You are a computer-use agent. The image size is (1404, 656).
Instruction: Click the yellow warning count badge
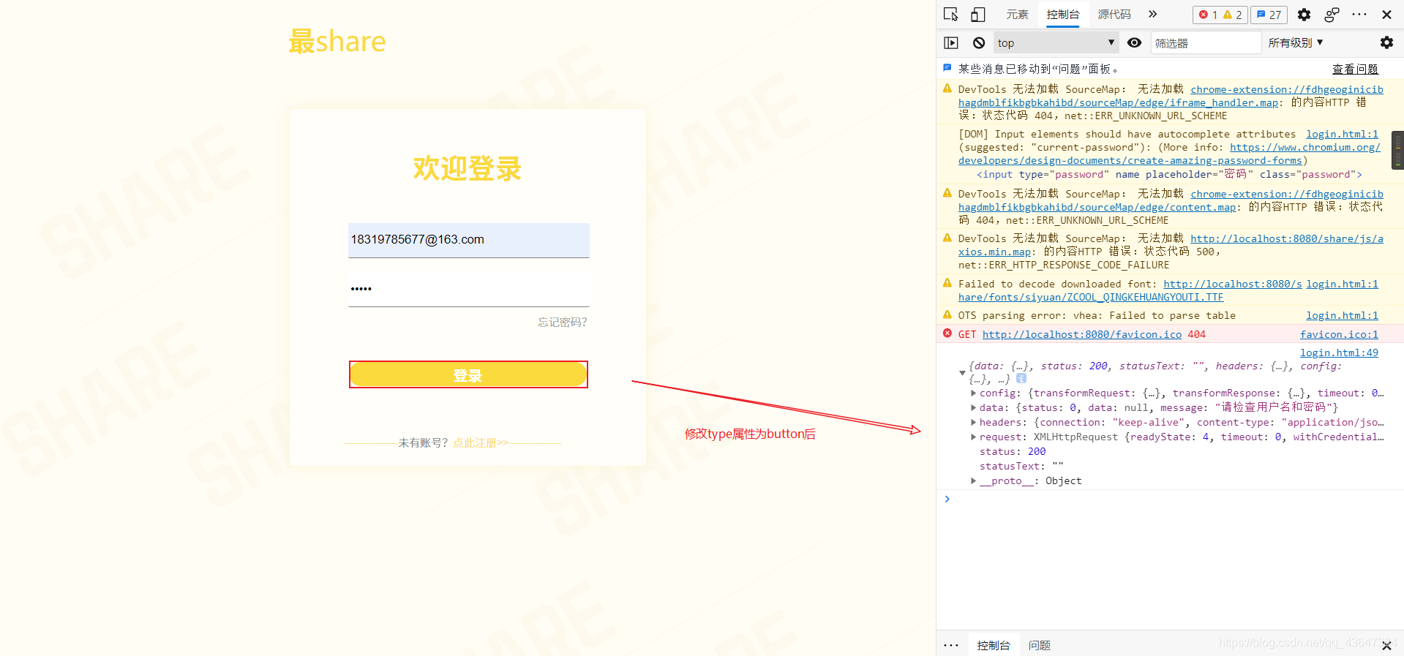(x=1233, y=15)
